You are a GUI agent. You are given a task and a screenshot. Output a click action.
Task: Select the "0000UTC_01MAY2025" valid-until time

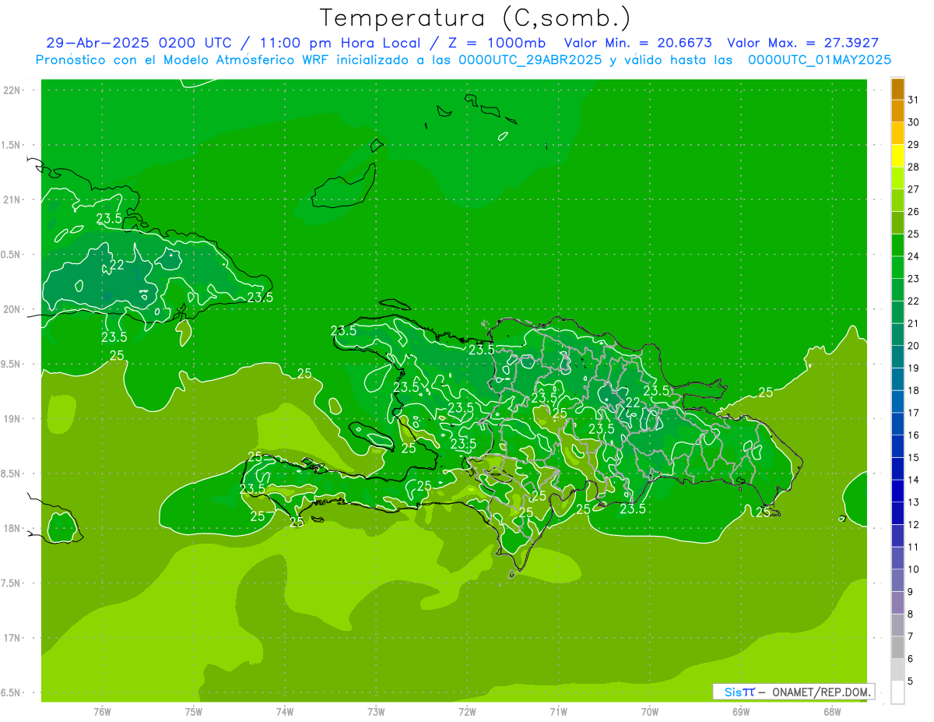pos(820,60)
